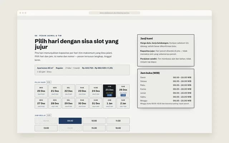The width and height of the screenshot is (229, 143).
Task: Select the Min 20 Des day card
Action: (41, 91)
